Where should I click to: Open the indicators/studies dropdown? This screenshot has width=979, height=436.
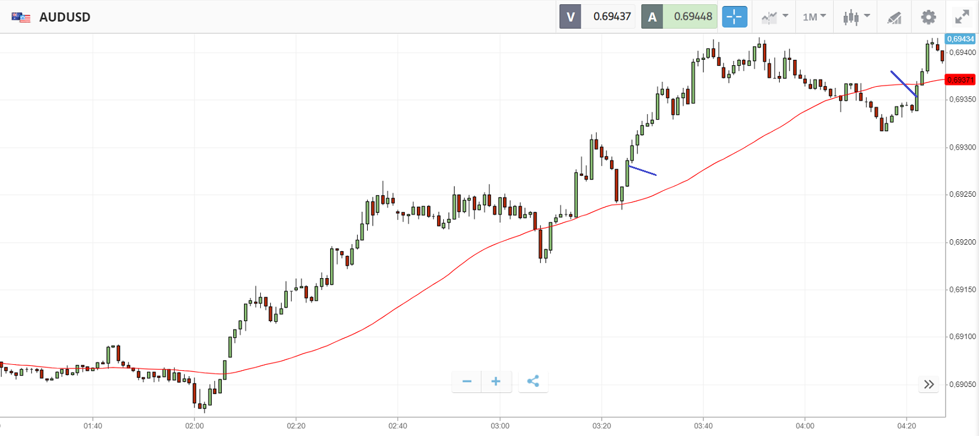coord(774,17)
